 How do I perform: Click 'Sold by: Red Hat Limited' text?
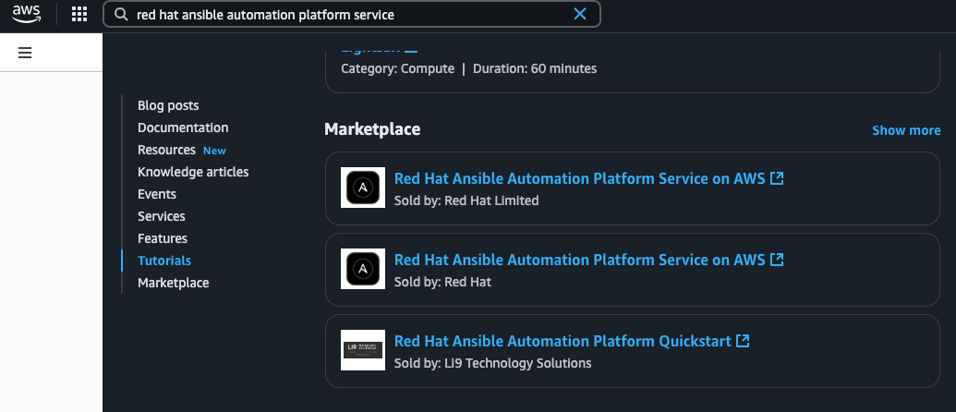coord(466,200)
